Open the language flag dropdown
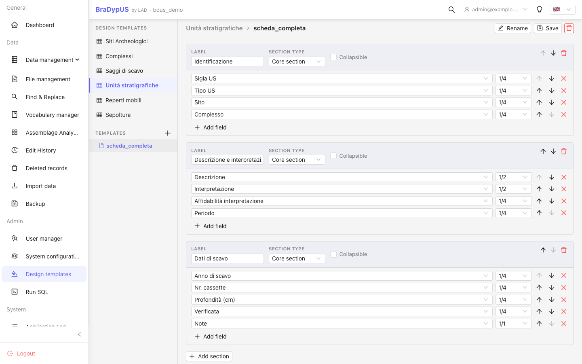This screenshot has height=364, width=582. pyautogui.click(x=562, y=9)
